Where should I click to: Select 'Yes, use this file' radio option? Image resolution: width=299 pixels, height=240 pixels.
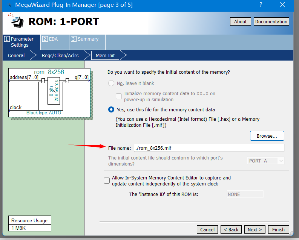[x=111, y=110]
